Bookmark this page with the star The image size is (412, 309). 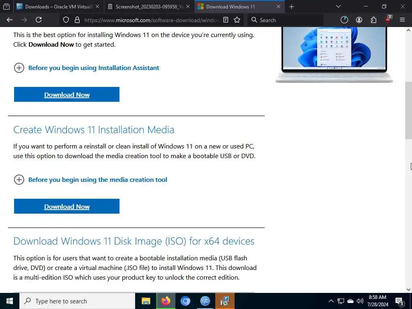click(x=237, y=20)
